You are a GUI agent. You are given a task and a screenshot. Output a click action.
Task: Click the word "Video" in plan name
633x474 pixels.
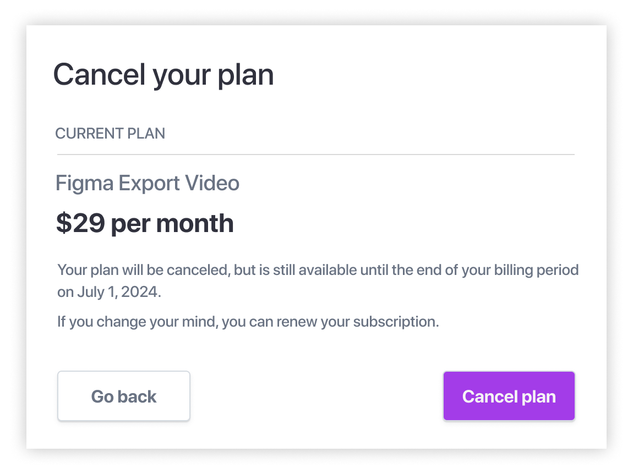coord(214,183)
